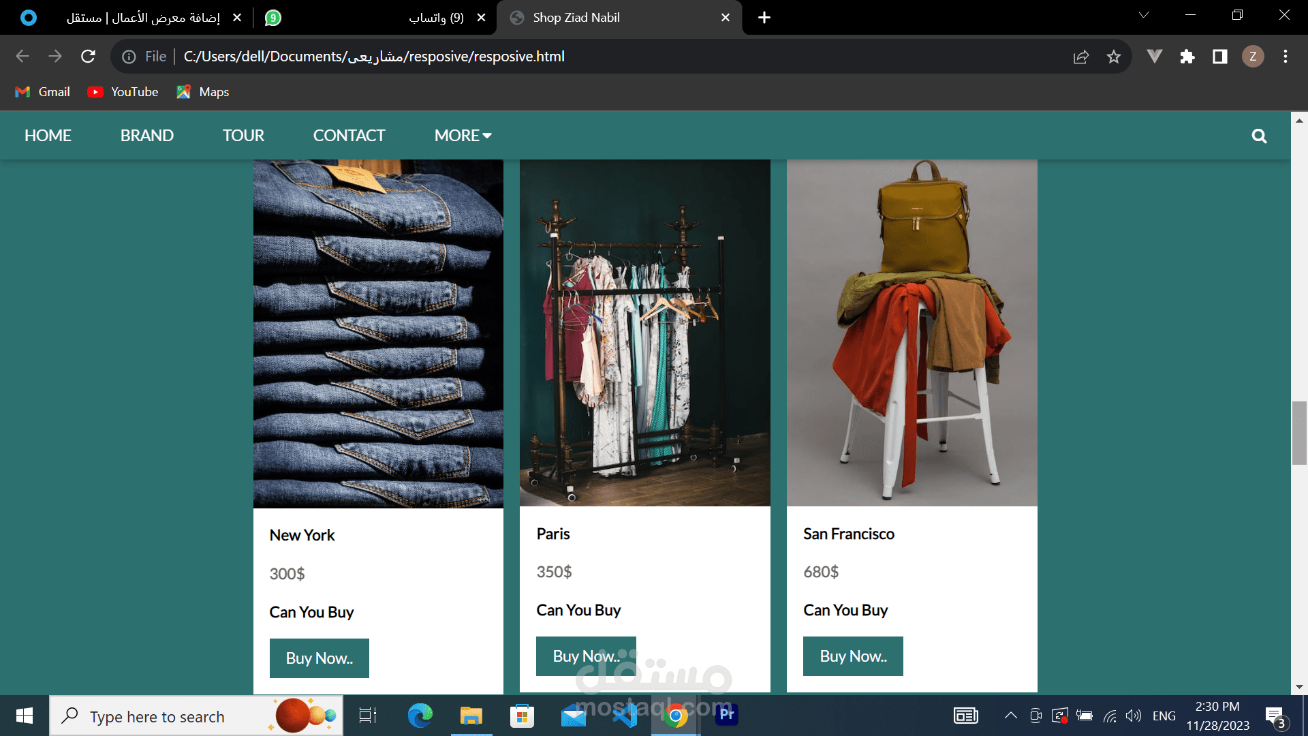Click the page vertical scrollbar thumb
Viewport: 1308px width, 736px height.
pyautogui.click(x=1299, y=433)
